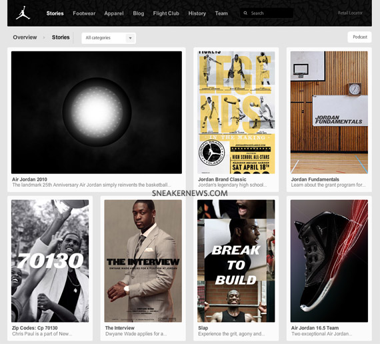The image size is (380, 344).
Task: Open the All categories dropdown
Action: [x=109, y=38]
